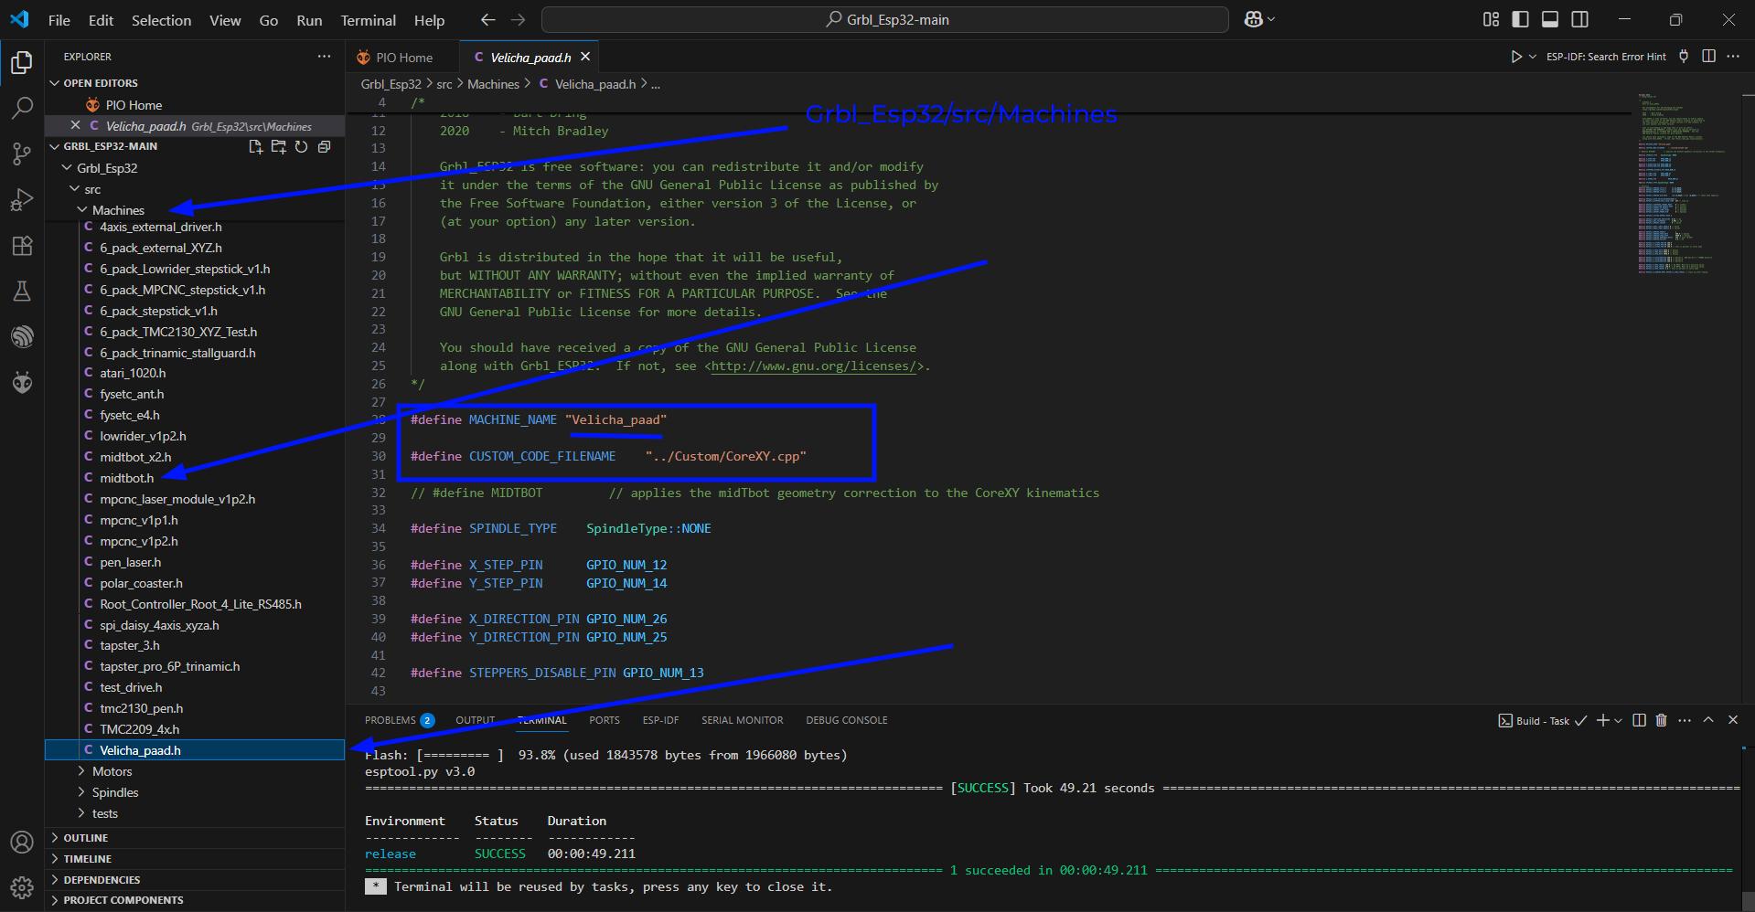
Task: Kill terminal with trash icon
Action: click(1662, 720)
